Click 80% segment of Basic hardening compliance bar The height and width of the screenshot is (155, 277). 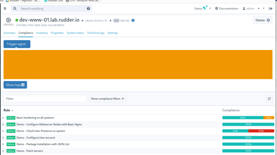coord(243,118)
